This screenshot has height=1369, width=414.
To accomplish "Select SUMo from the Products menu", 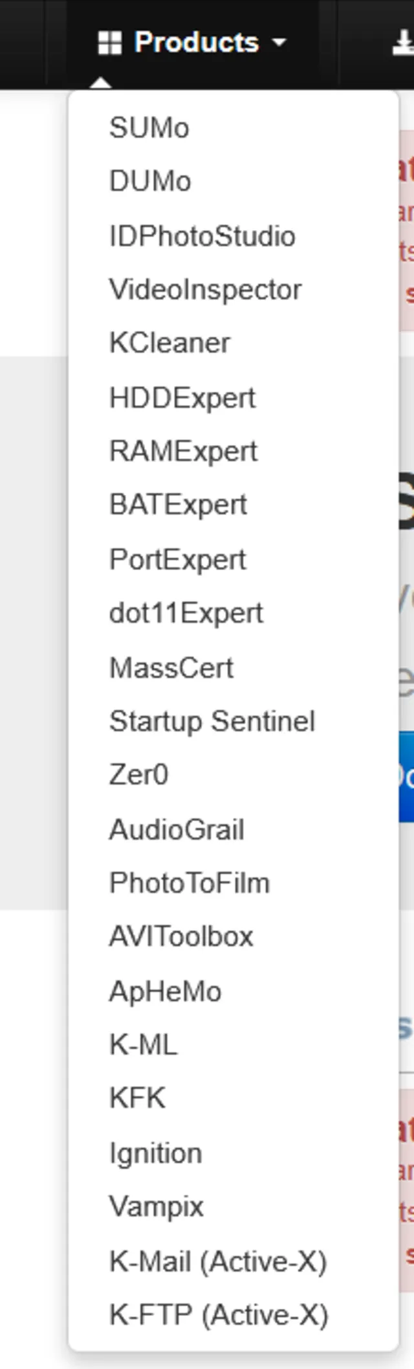I will 149,128.
